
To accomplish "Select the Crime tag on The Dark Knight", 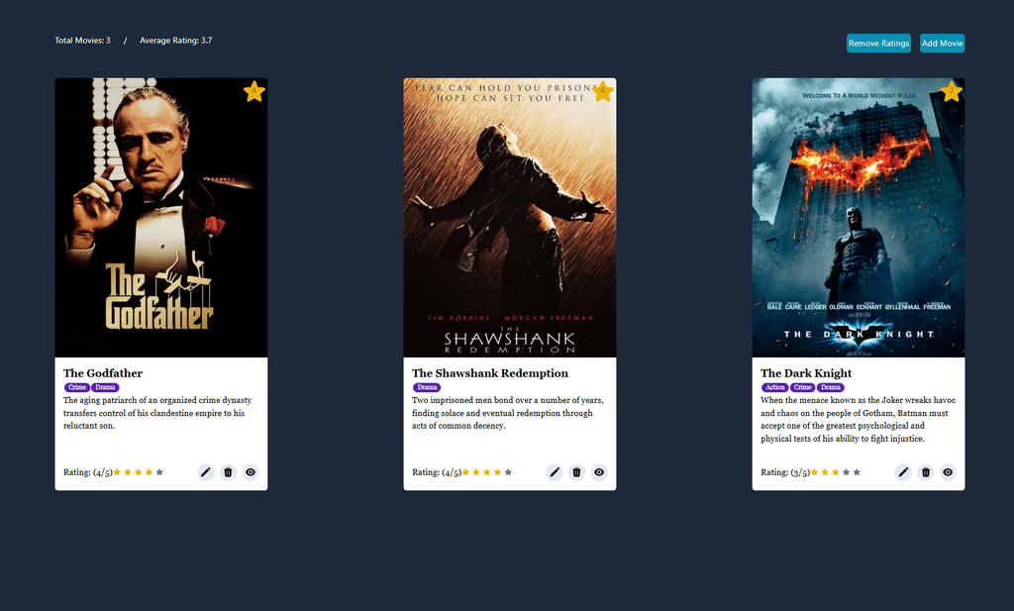I will point(802,387).
